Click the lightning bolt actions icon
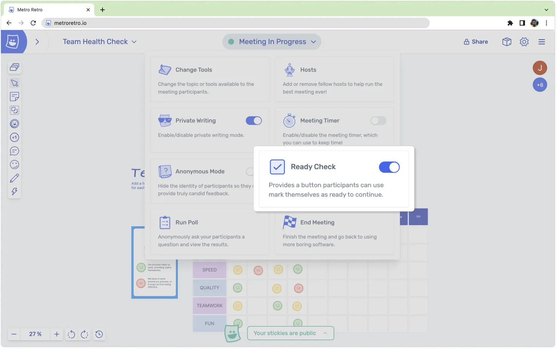Viewport: 557px width, 349px height. 14,192
